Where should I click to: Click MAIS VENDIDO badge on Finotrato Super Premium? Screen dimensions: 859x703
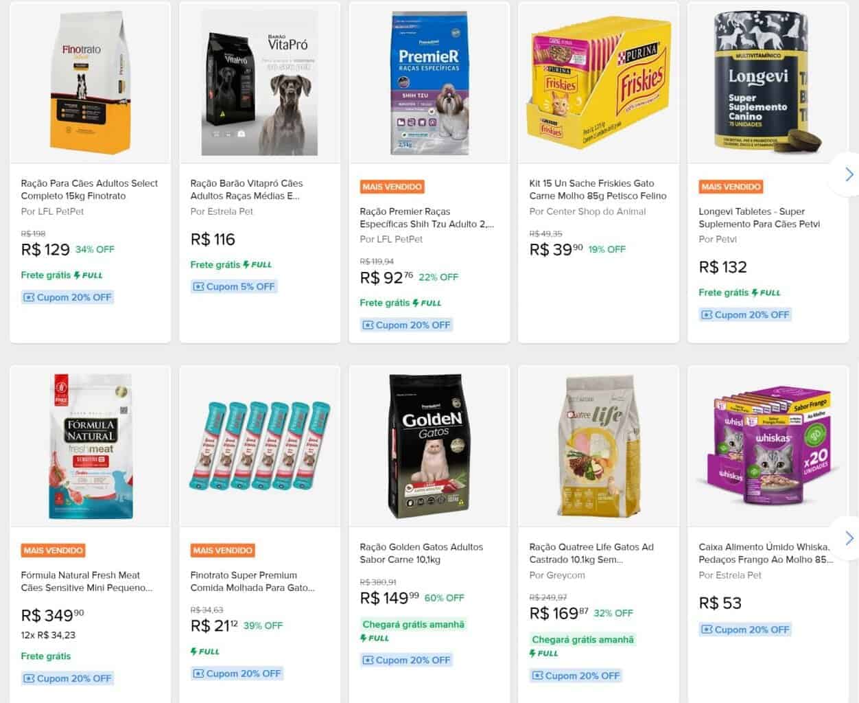pyautogui.click(x=222, y=551)
